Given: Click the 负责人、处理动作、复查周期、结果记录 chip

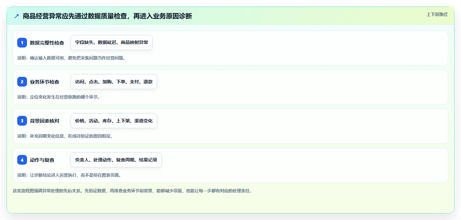Looking at the screenshot, I should (116, 160).
